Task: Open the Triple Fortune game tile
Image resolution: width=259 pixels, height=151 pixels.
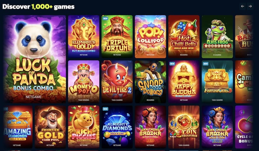Action: coord(117,37)
